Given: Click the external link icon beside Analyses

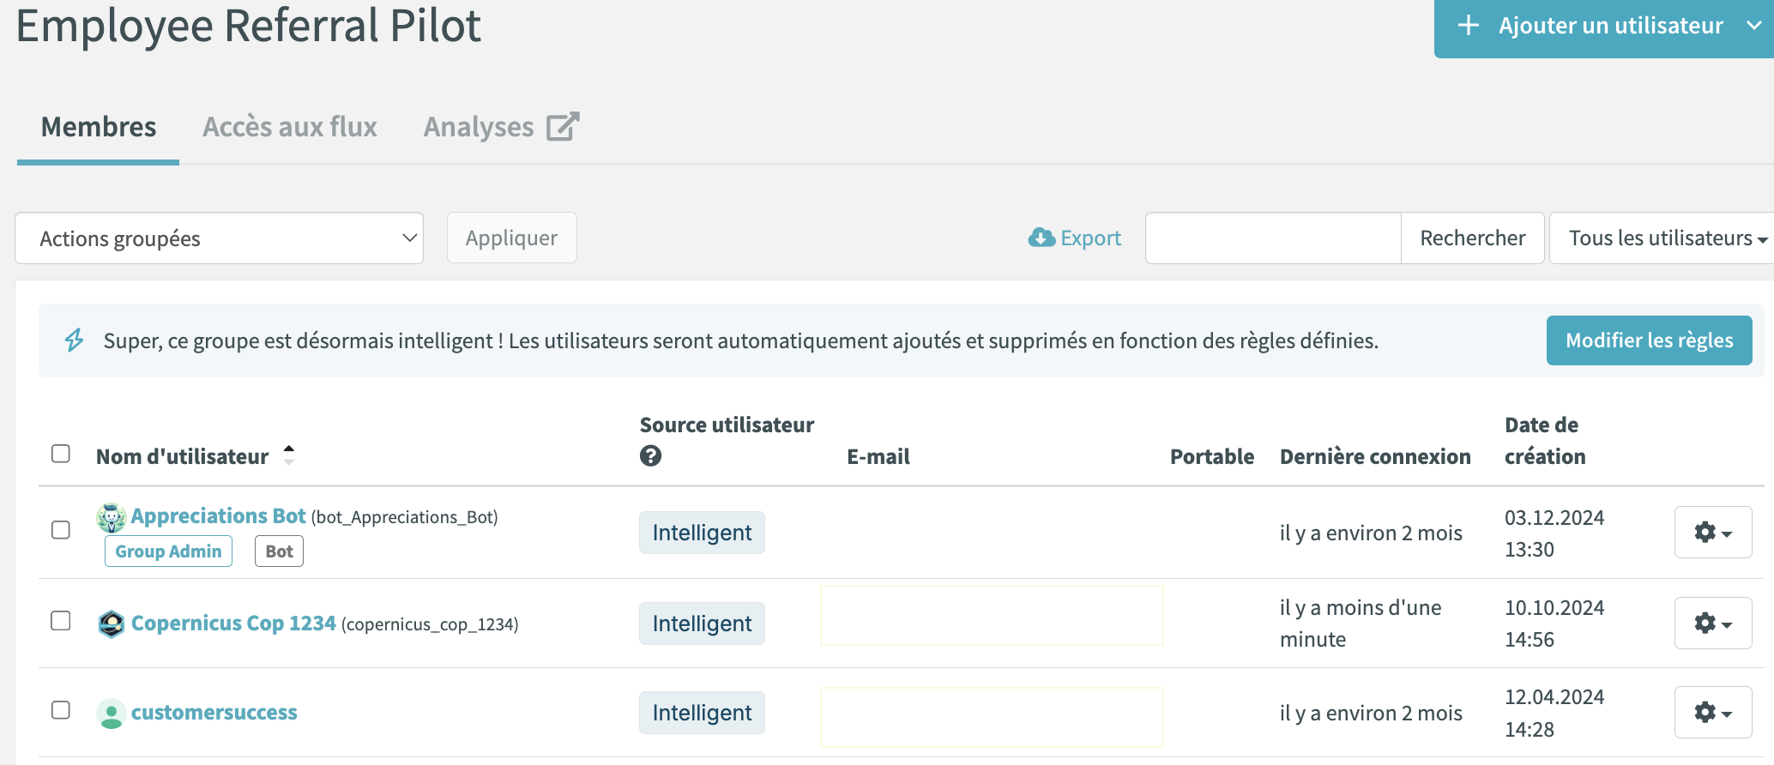Looking at the screenshot, I should 563,127.
